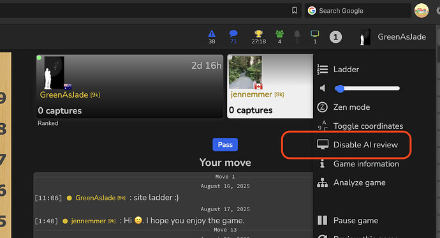Focus the Search Google field
Image resolution: width=440 pixels, height=238 pixels.
(x=358, y=11)
